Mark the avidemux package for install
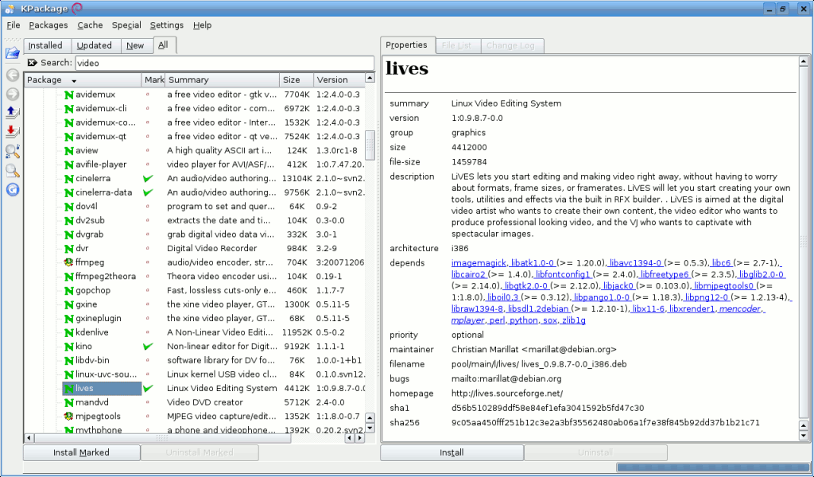Viewport: 814px width, 477px height. pos(148,95)
